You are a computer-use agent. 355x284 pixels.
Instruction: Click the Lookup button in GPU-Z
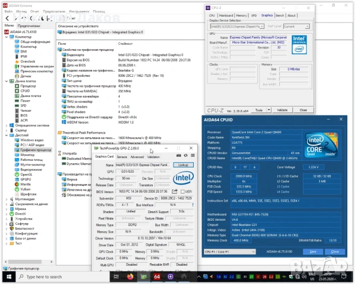click(x=183, y=165)
